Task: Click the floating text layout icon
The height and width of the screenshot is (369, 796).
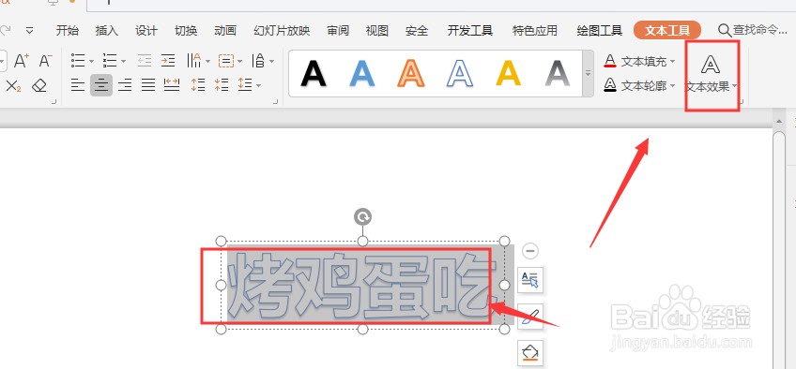Action: click(530, 280)
